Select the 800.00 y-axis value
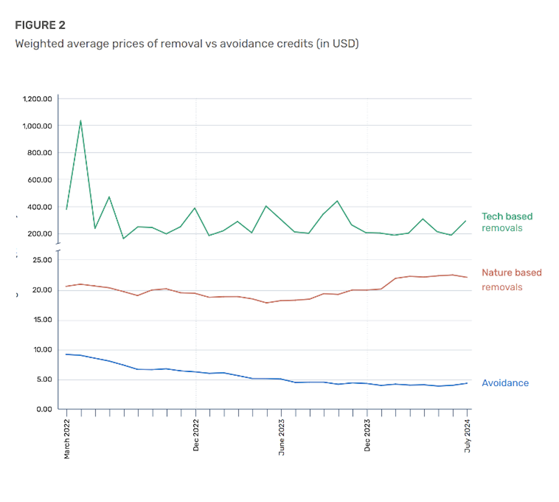 (40, 153)
